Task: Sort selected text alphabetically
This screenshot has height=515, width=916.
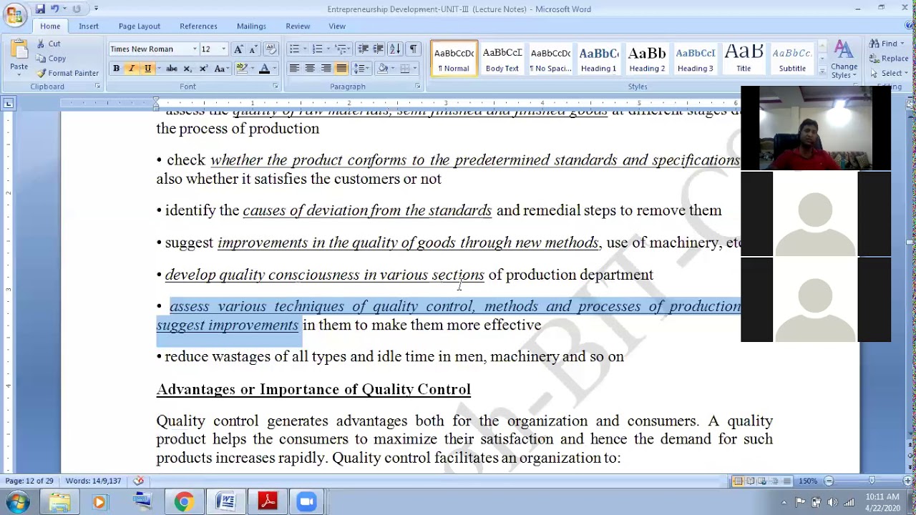Action: [x=395, y=49]
